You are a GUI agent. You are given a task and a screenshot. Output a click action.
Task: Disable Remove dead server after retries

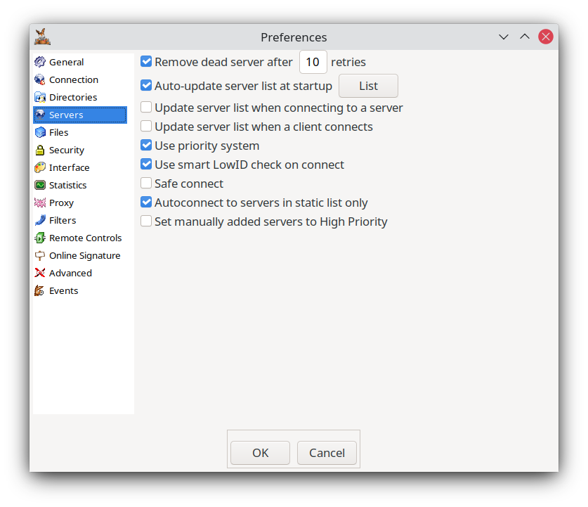pyautogui.click(x=146, y=62)
